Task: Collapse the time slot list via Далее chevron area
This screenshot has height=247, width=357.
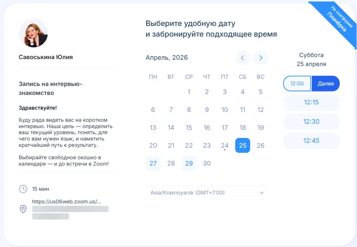Action: click(325, 83)
